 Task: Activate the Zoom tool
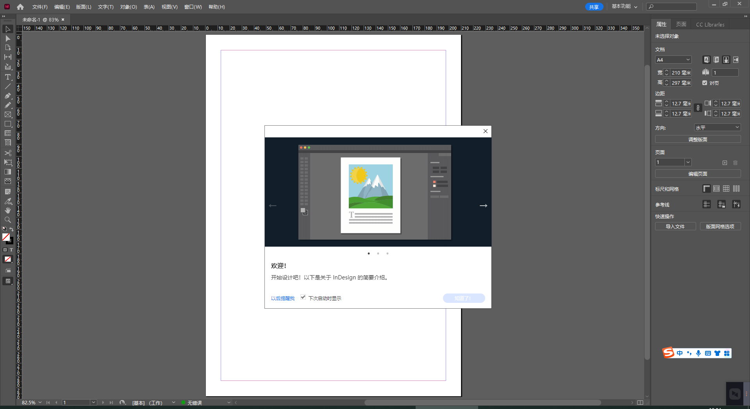click(7, 220)
